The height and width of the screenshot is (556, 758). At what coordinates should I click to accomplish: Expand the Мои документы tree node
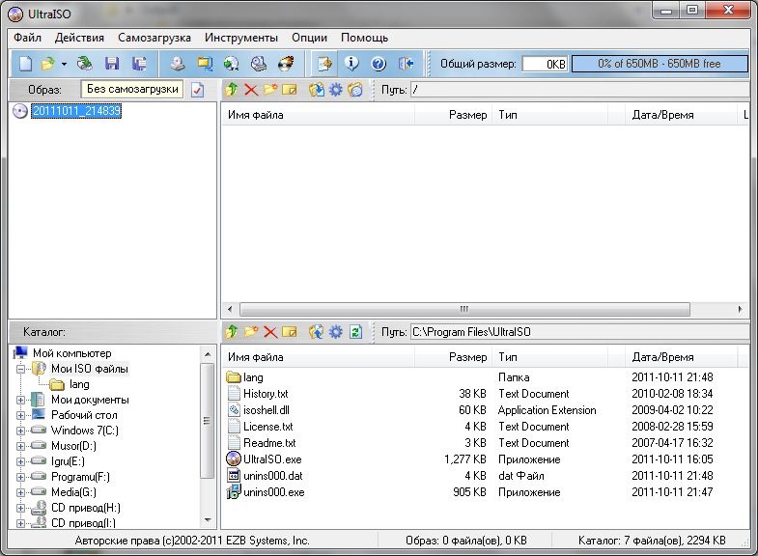click(21, 400)
